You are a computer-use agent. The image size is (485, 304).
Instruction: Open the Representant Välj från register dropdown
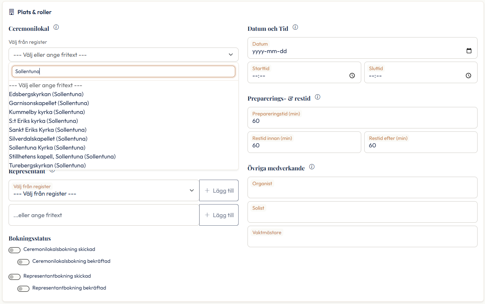pyautogui.click(x=104, y=190)
